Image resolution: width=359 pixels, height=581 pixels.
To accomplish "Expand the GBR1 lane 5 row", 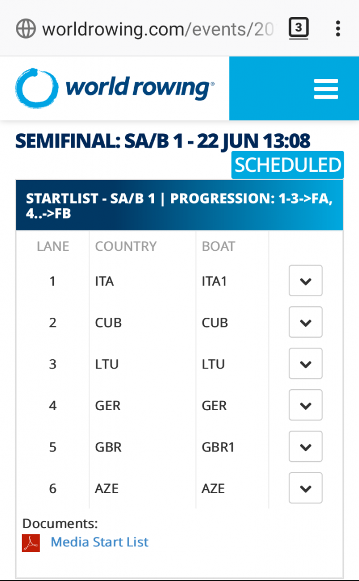I will coord(305,447).
